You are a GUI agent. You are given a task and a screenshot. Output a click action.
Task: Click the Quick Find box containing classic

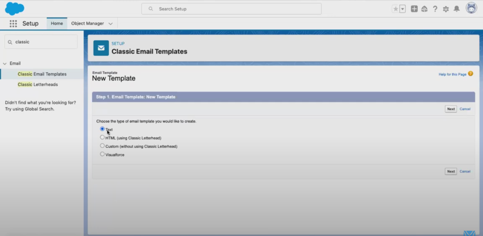tap(41, 42)
